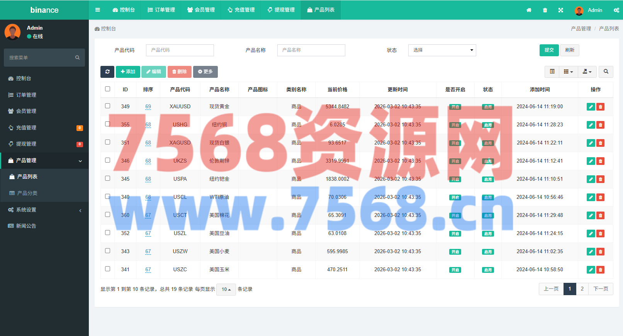
Task: Click the 产品代码 input field
Action: click(x=180, y=50)
